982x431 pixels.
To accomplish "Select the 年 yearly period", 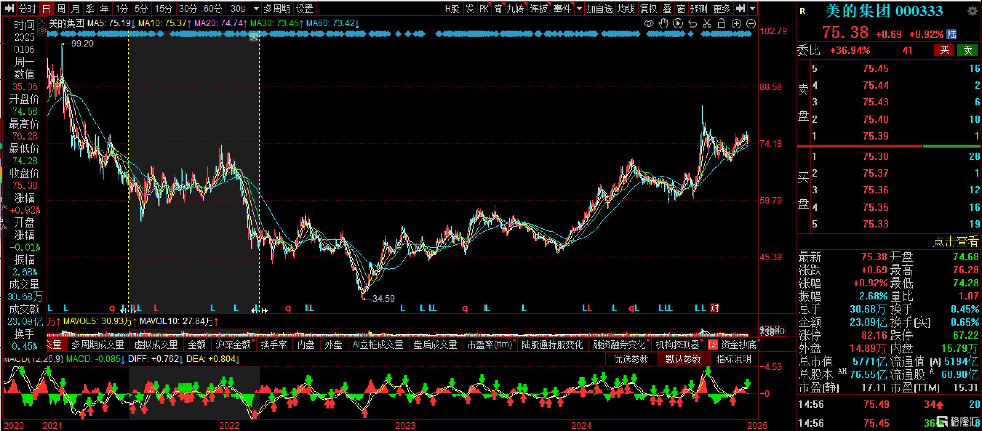I will 104,8.
